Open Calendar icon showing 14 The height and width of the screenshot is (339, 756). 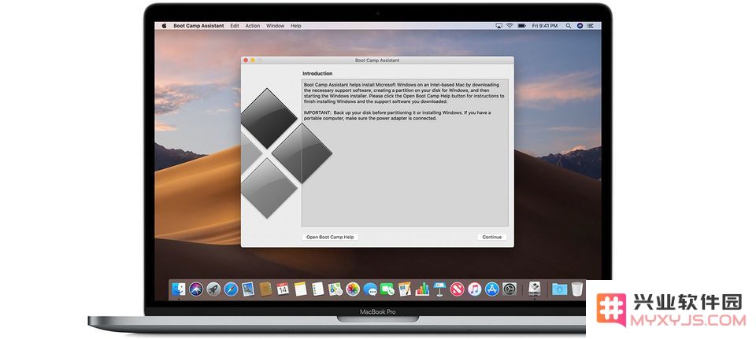point(283,289)
